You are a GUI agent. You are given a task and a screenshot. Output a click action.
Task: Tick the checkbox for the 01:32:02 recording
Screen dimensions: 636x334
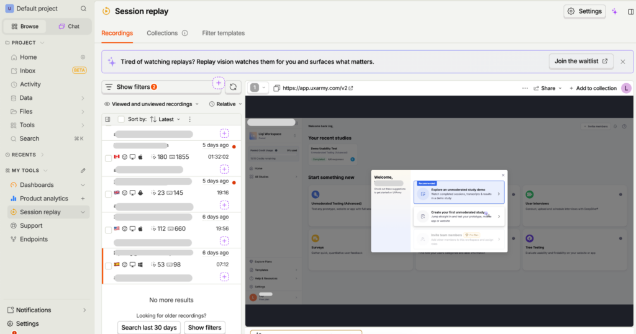(108, 158)
